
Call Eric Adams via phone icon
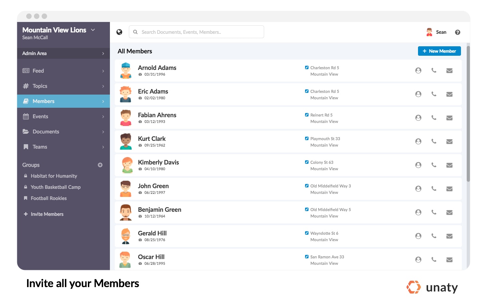pyautogui.click(x=434, y=94)
